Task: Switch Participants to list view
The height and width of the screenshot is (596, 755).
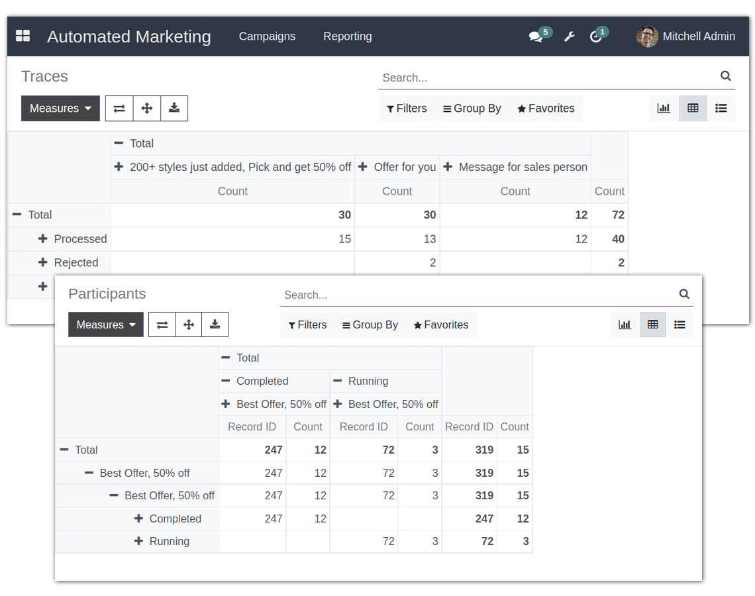Action: (679, 324)
